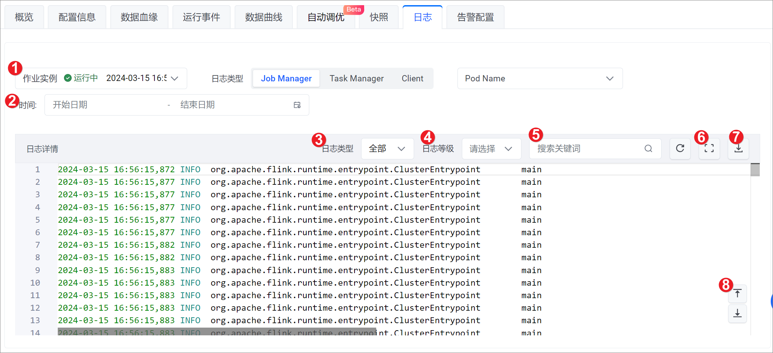
Task: Toggle fullscreen log view icon
Action: (709, 148)
